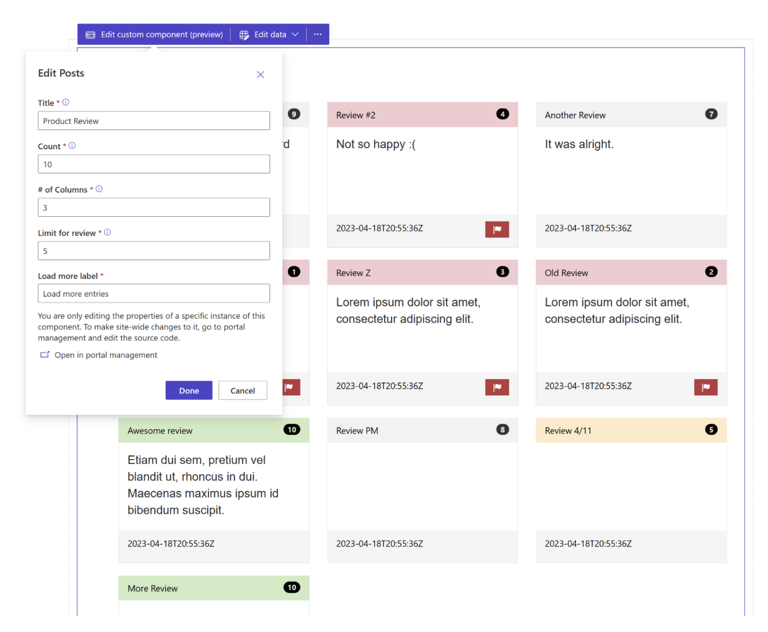
Task: Click info icon next to Limit for review
Action: point(108,232)
